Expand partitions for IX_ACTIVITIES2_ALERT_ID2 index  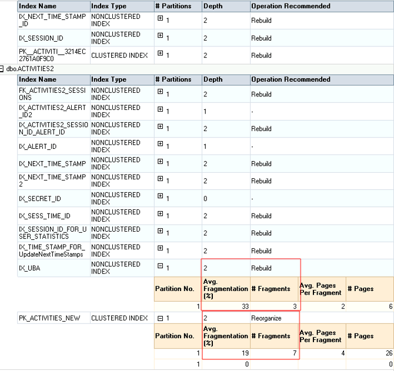(x=160, y=109)
